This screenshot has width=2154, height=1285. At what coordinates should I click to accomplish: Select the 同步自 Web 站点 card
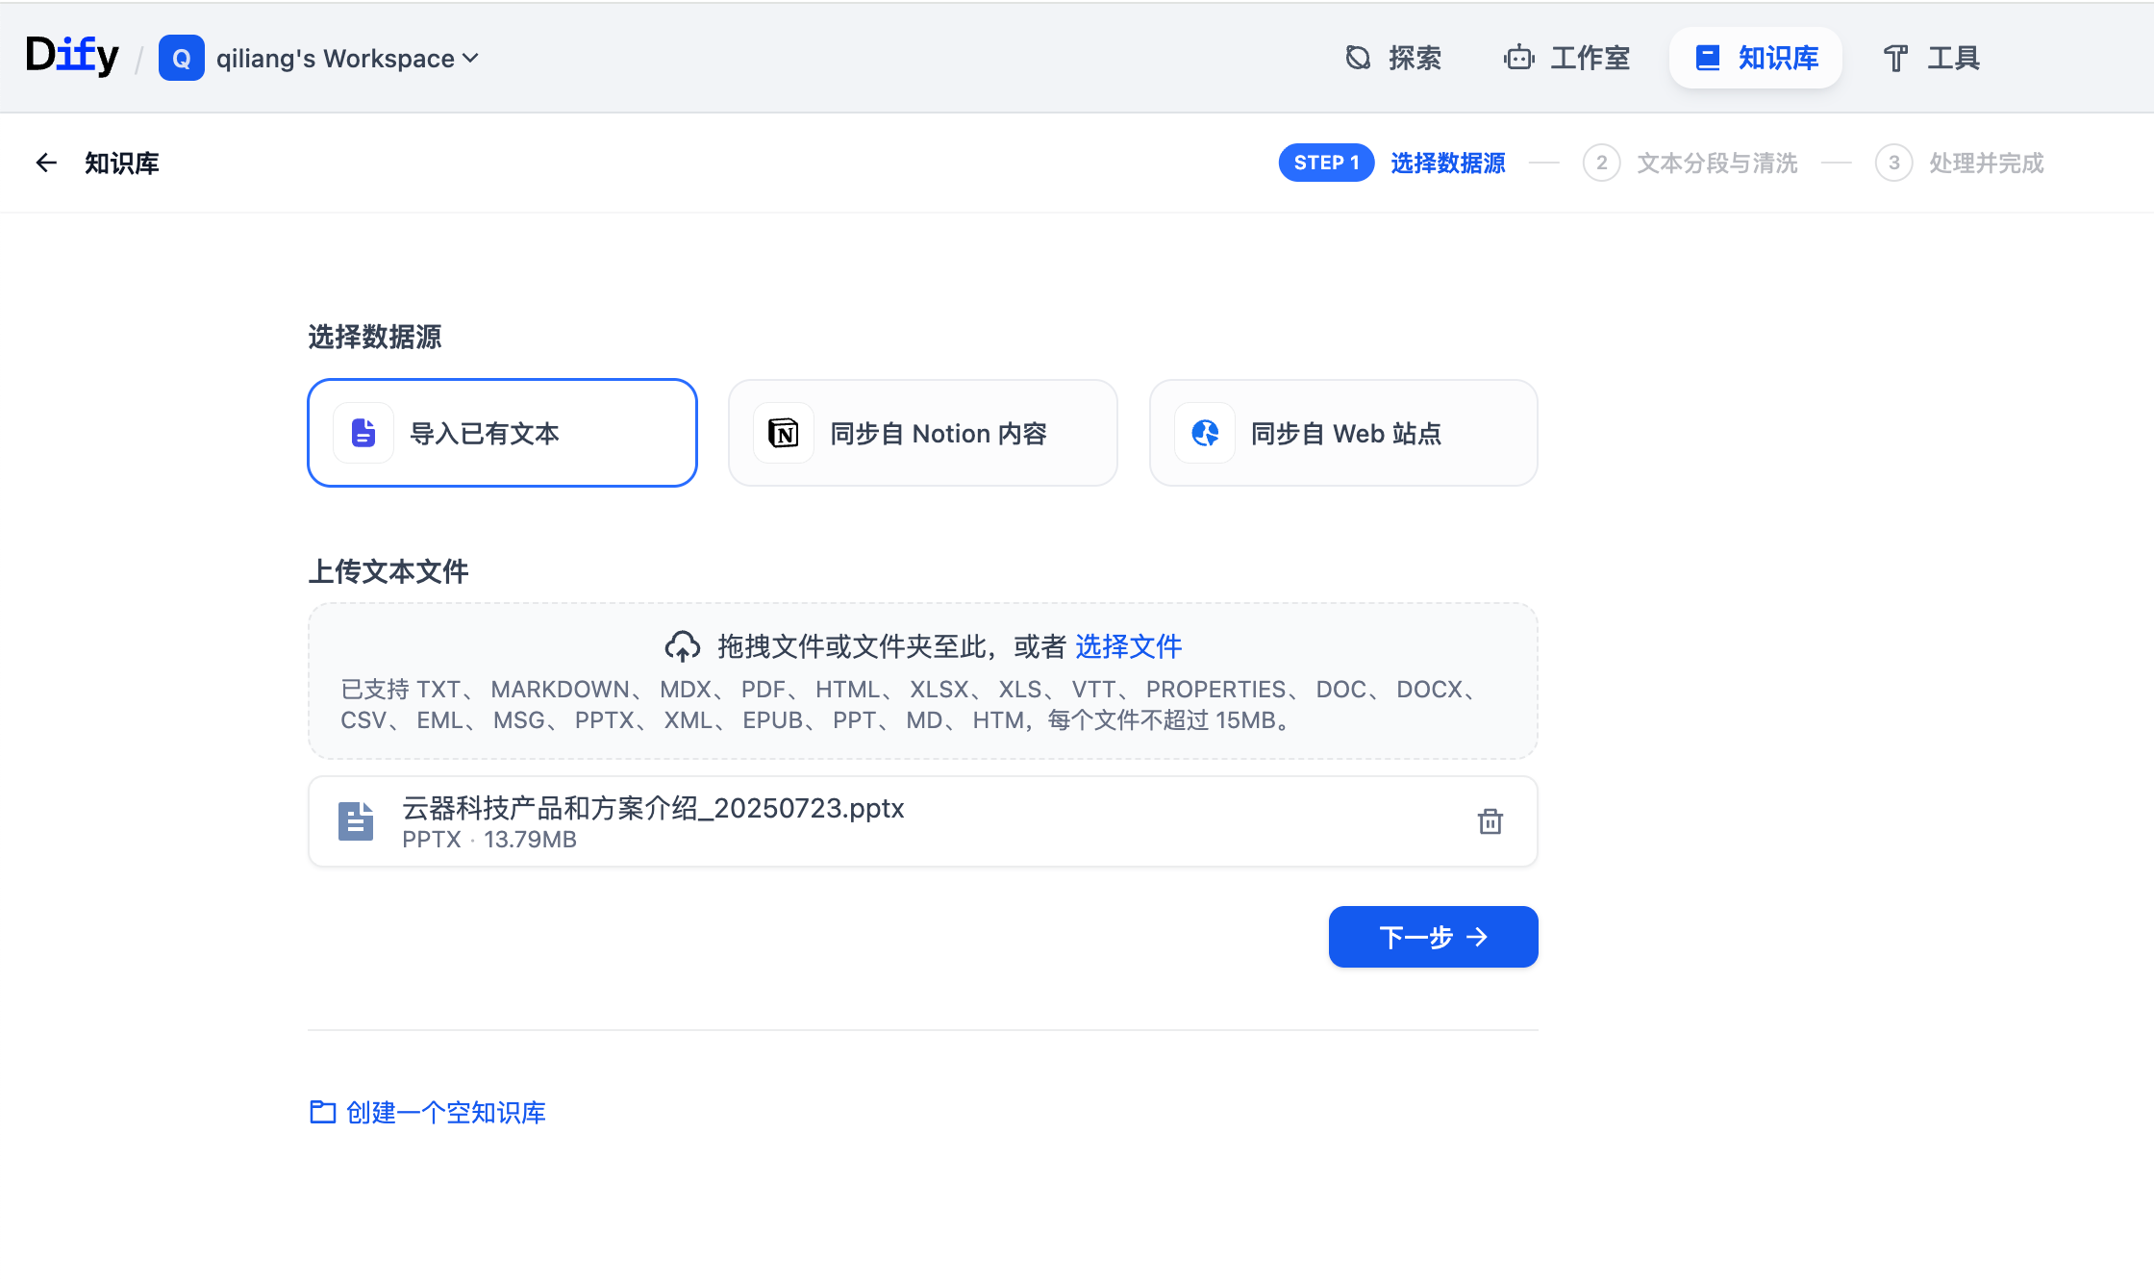[1343, 433]
